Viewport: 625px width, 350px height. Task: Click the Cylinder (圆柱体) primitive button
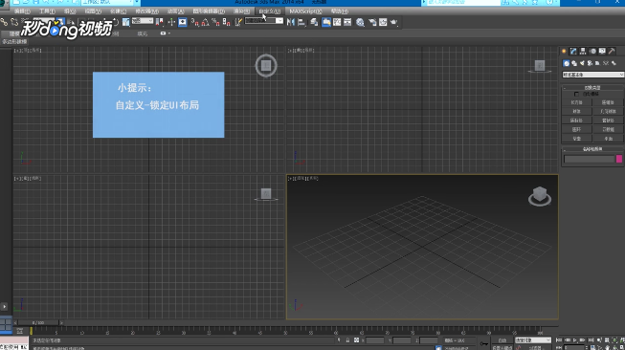coord(576,120)
